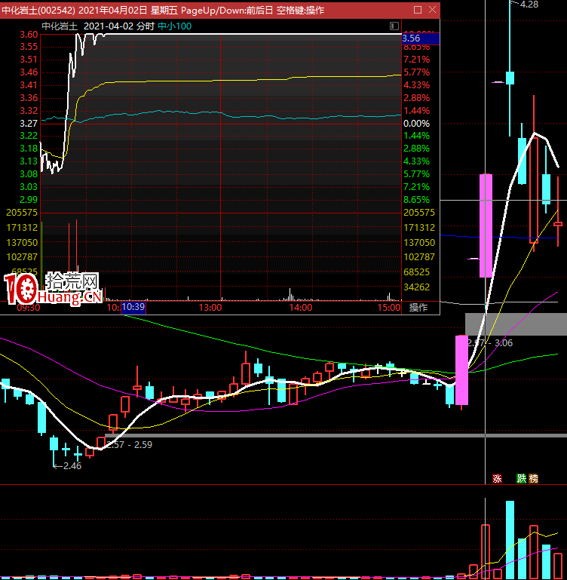Click the 榜 marker icon

coord(533,479)
